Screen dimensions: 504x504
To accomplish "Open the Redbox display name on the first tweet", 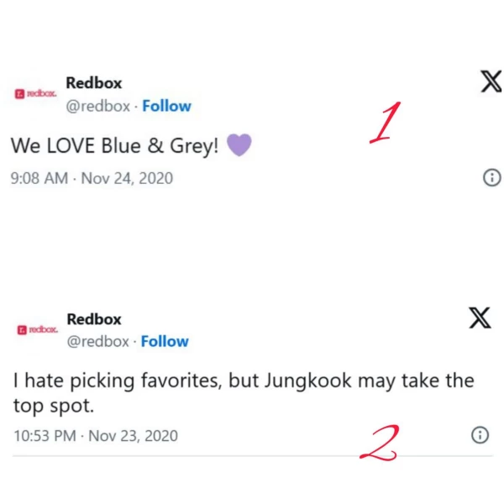I will 94,83.
